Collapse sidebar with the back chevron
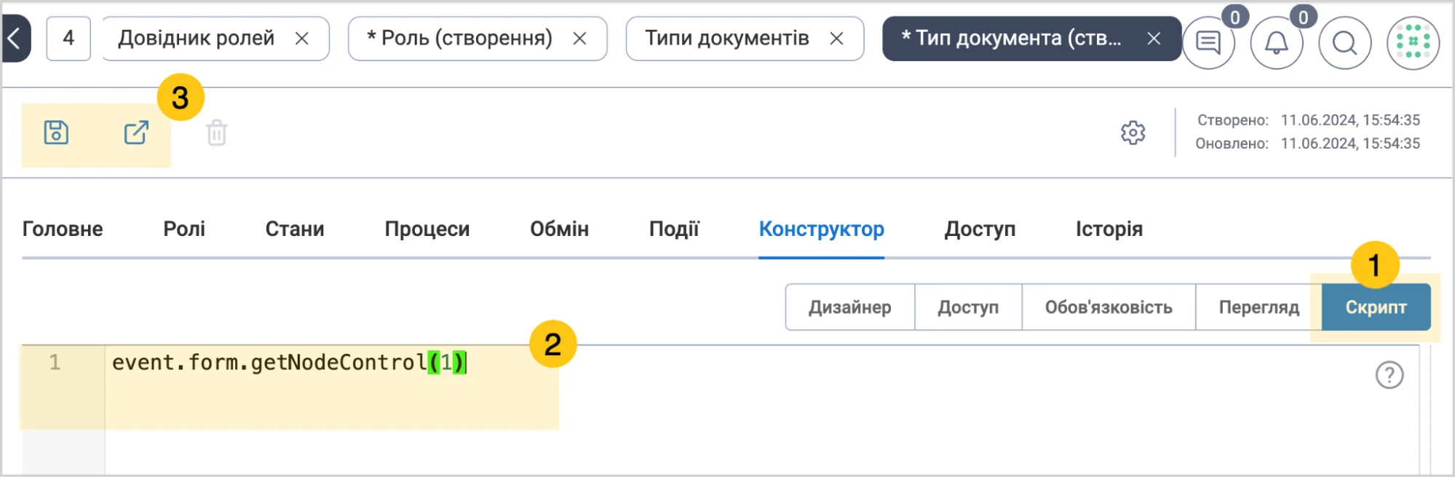1455x477 pixels. (15, 38)
